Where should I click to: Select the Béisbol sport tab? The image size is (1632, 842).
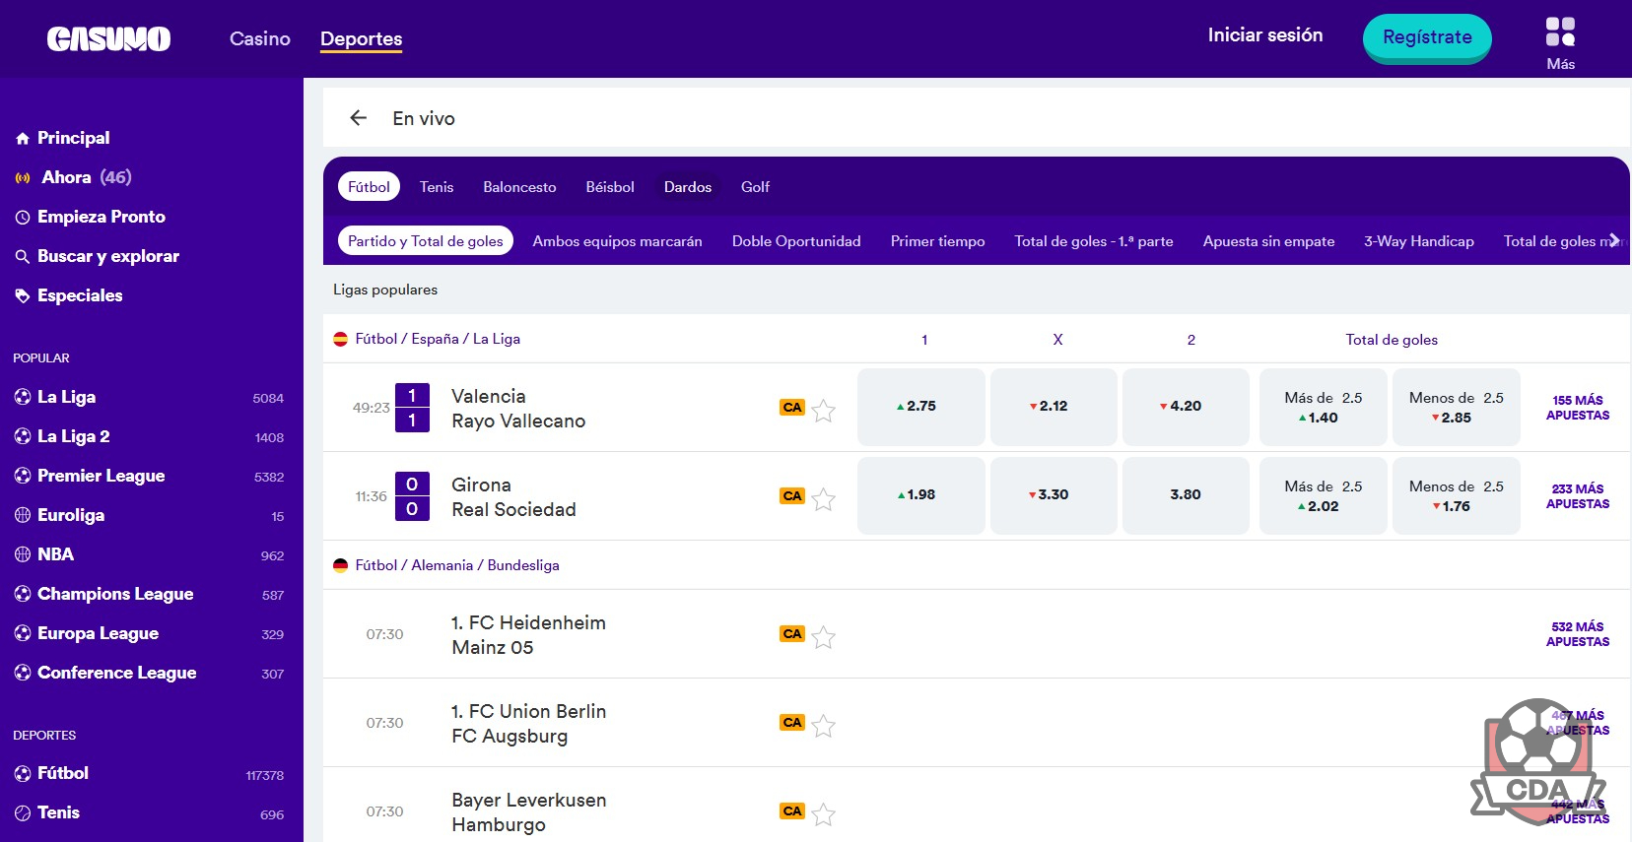coord(610,186)
